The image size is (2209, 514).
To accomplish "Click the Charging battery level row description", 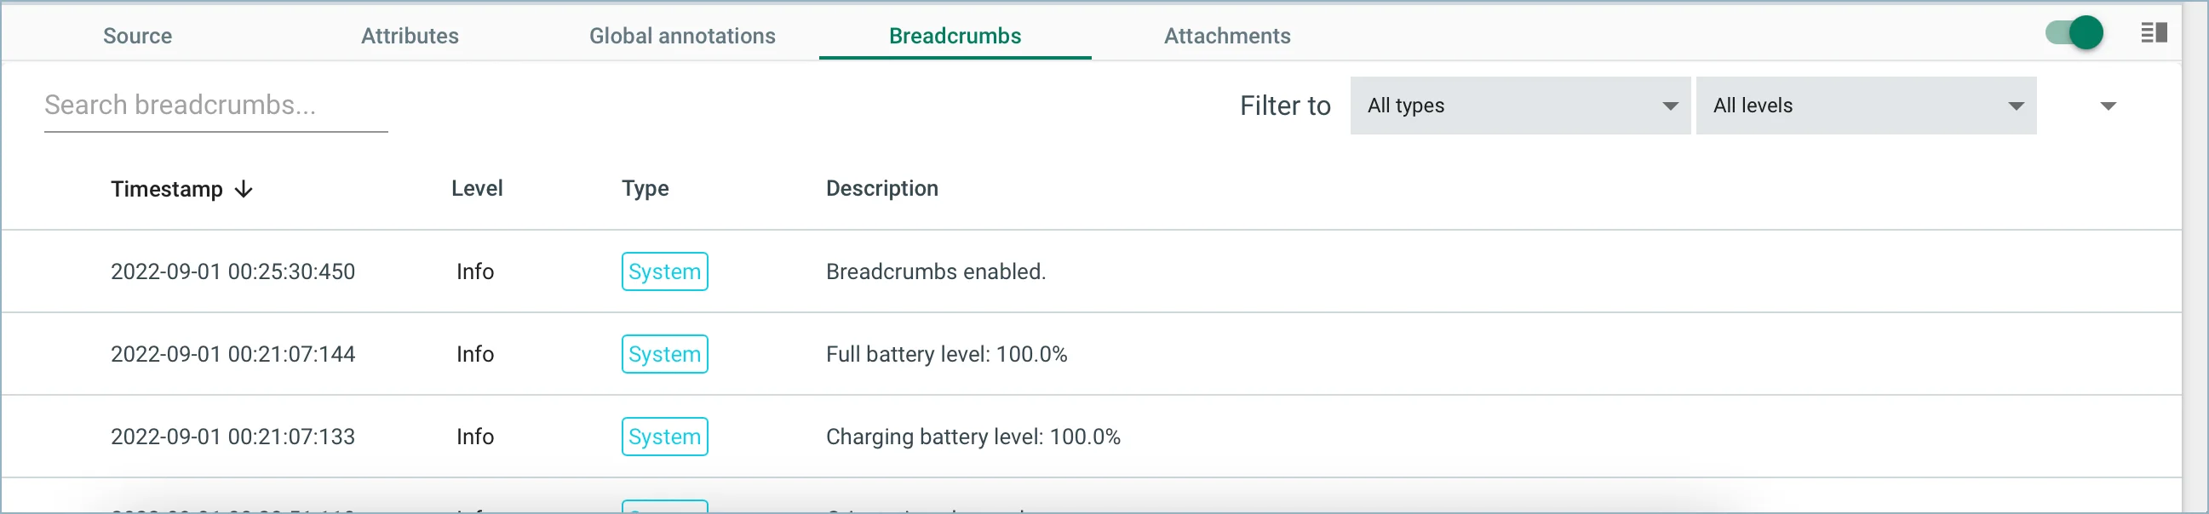I will coord(973,436).
